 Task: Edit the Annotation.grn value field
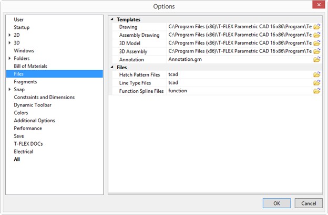(x=240, y=59)
